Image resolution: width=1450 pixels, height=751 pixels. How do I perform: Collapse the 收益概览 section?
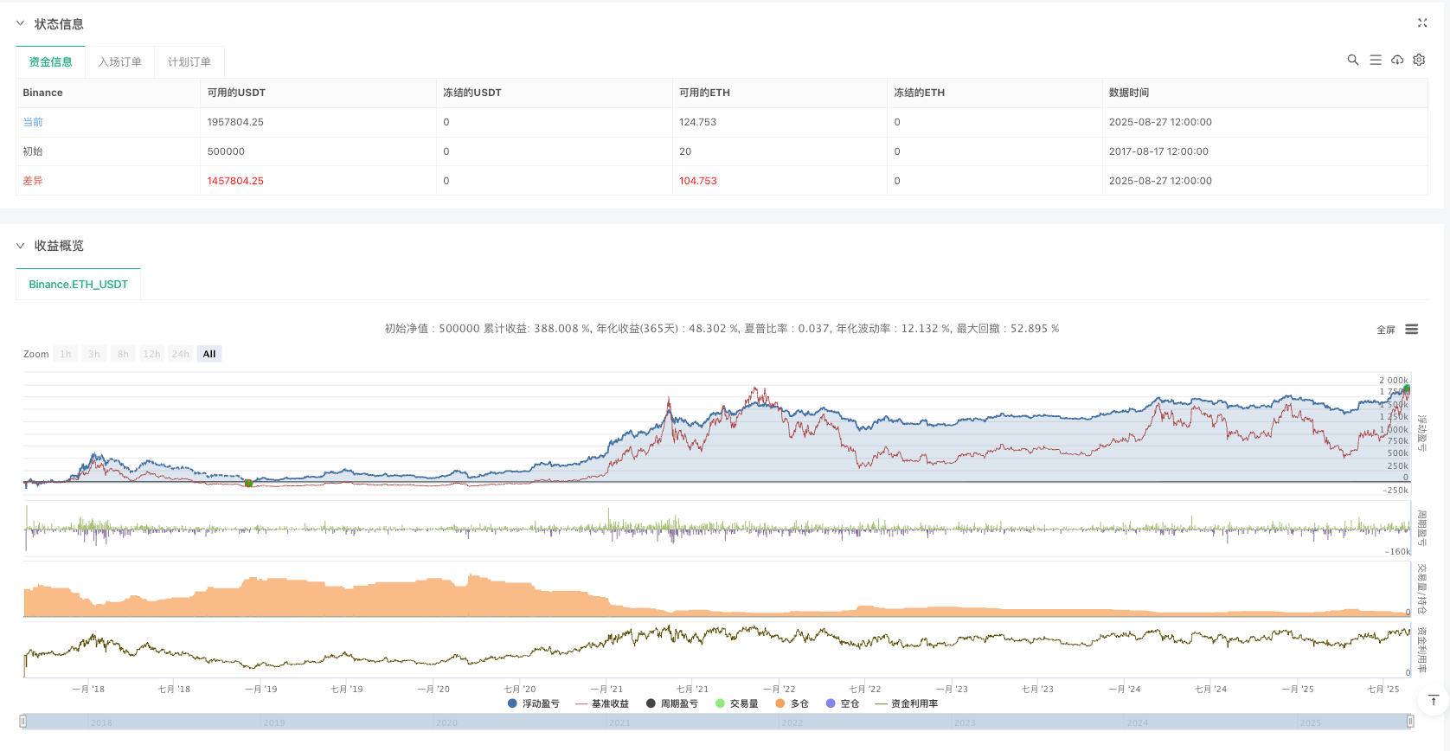pyautogui.click(x=21, y=246)
